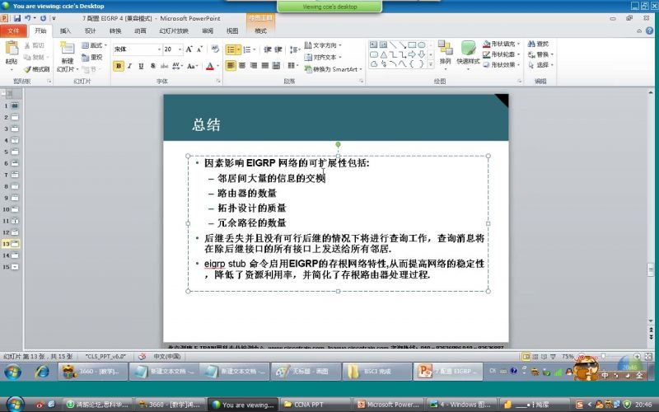This screenshot has width=659, height=412.
Task: Toggle text Shadow (S) button
Action: (x=152, y=66)
